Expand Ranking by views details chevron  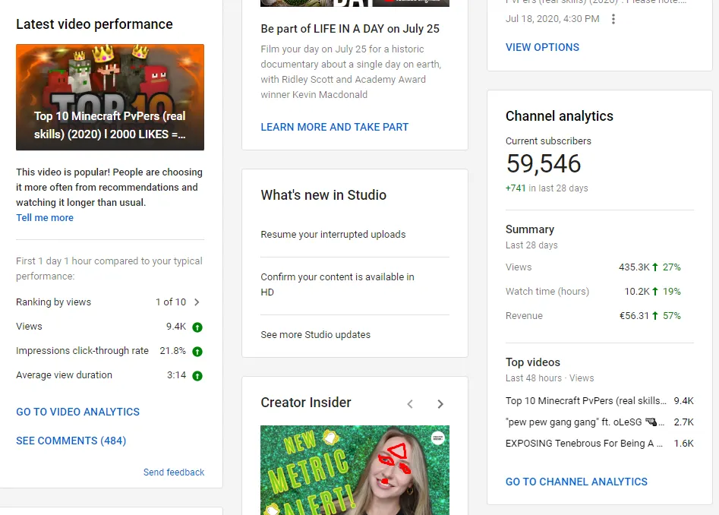click(x=197, y=302)
